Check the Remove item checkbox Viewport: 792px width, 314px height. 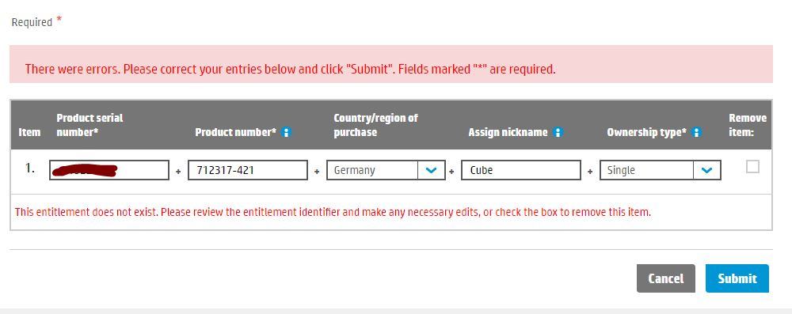[752, 167]
